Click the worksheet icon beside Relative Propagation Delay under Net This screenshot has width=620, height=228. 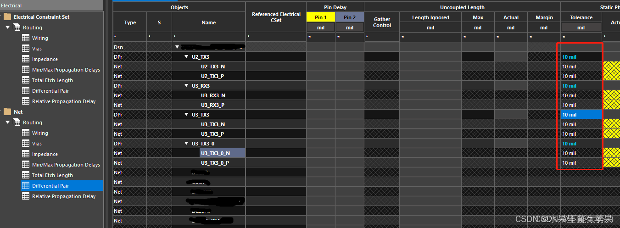26,196
